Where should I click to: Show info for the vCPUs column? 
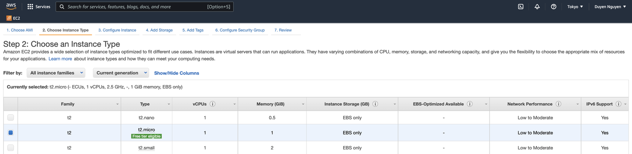[x=213, y=104]
